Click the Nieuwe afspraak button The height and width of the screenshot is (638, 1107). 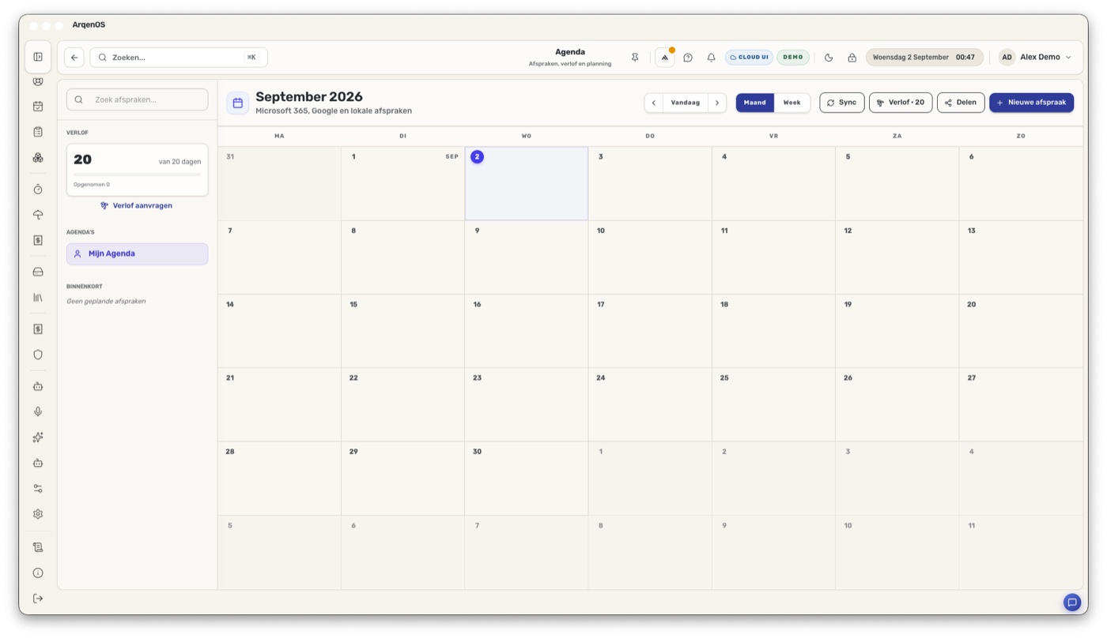pyautogui.click(x=1031, y=103)
